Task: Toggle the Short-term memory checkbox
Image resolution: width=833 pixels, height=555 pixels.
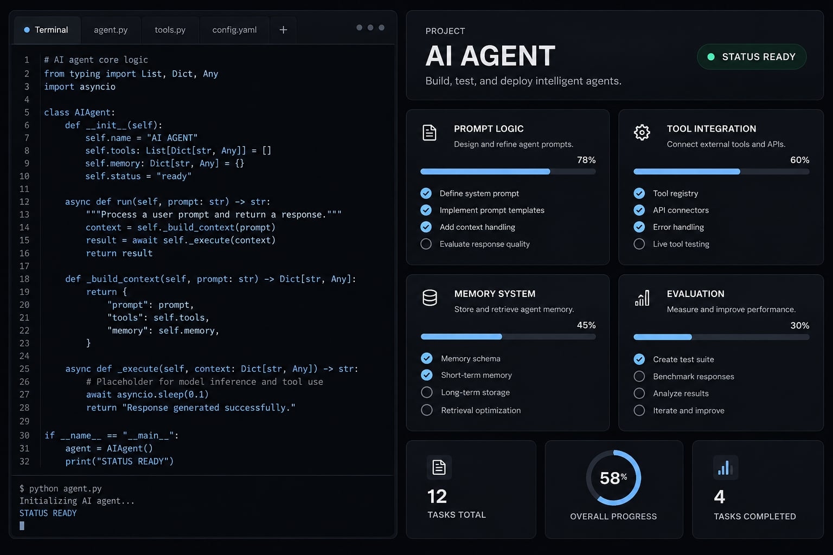Action: (x=427, y=375)
